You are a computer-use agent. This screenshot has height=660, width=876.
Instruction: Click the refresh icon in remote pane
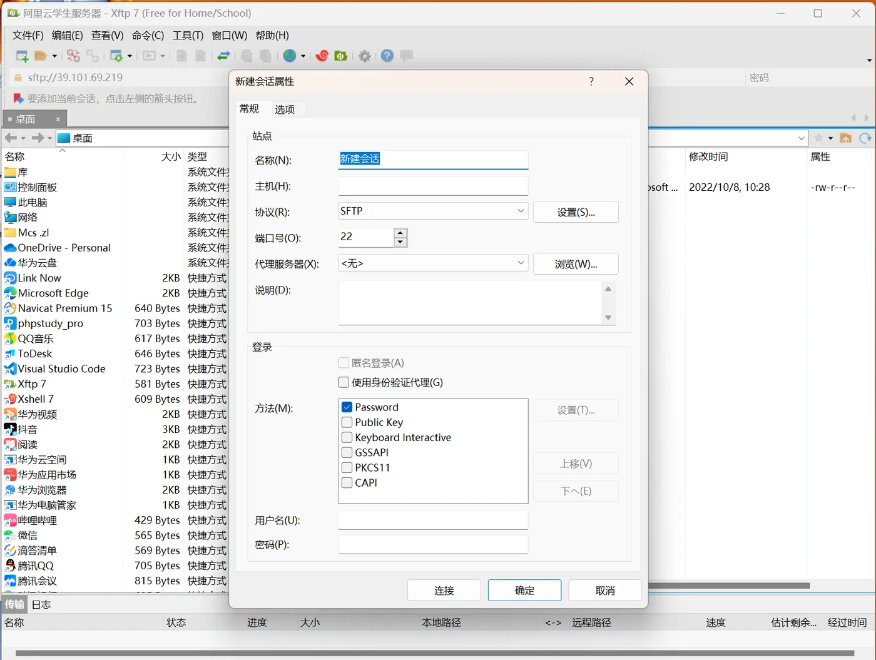[x=865, y=138]
